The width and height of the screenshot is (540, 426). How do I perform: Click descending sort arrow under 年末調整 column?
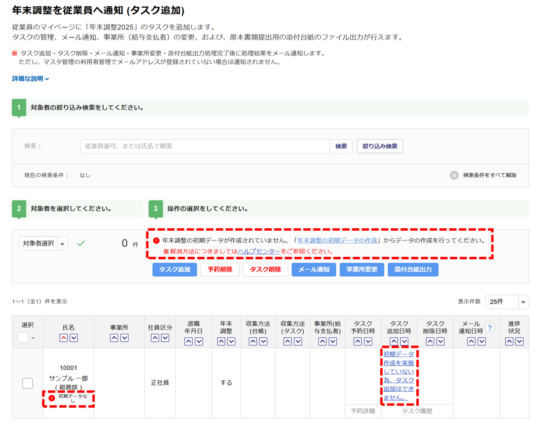point(231,341)
